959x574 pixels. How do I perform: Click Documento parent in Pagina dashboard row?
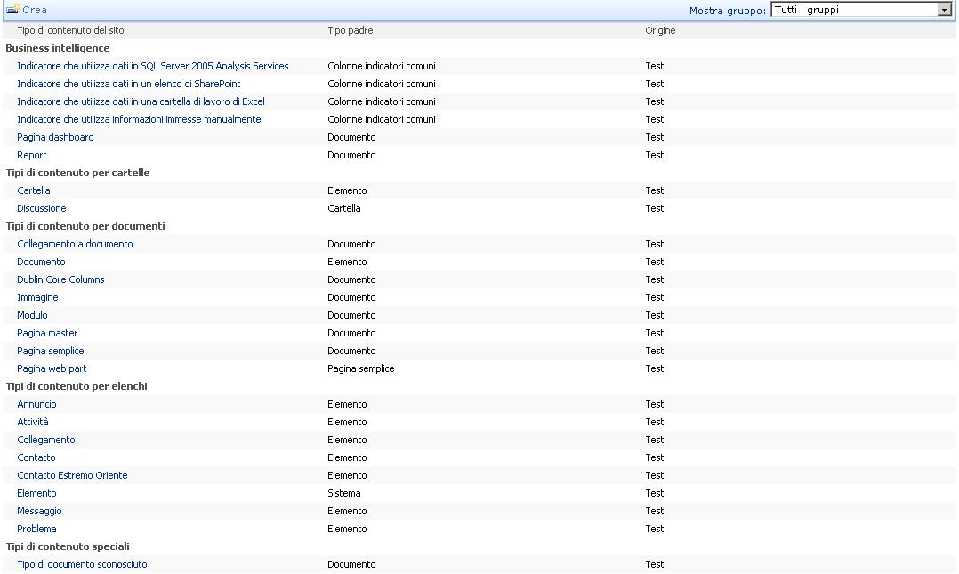351,137
